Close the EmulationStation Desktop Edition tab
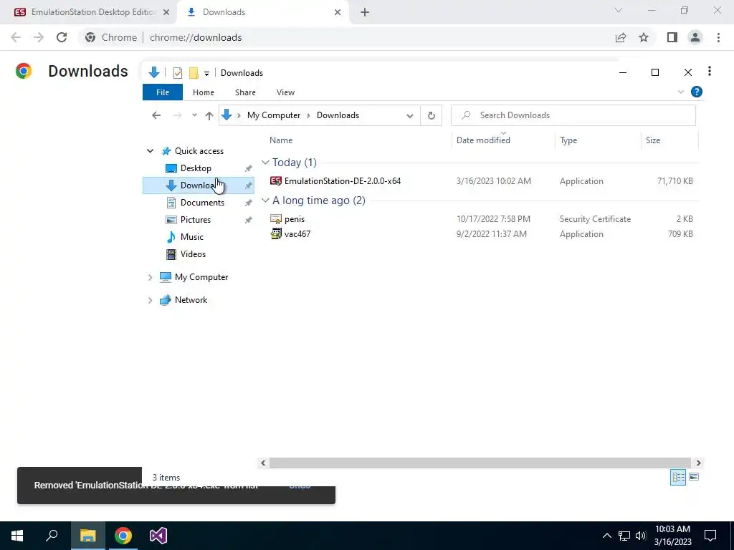 click(166, 12)
